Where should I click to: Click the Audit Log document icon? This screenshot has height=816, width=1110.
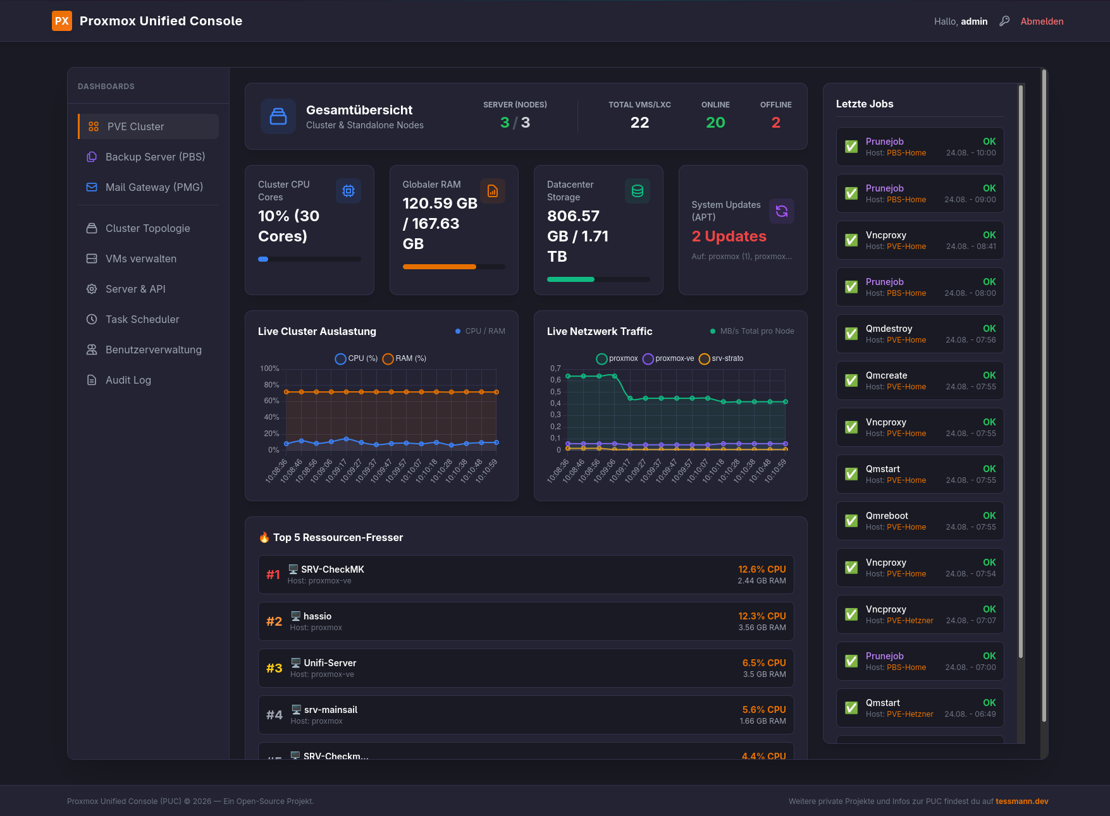click(92, 380)
